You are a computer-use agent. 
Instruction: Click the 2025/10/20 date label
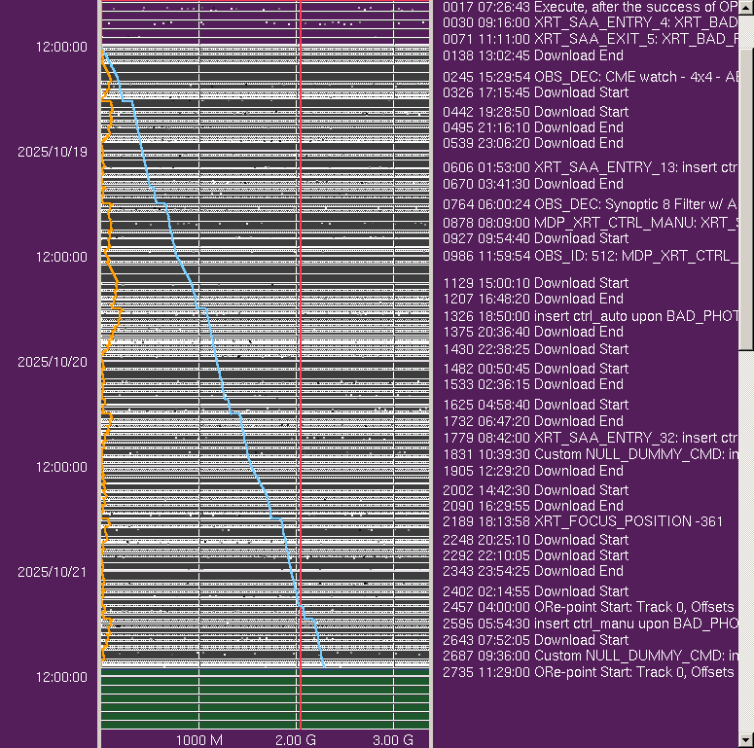[53, 362]
